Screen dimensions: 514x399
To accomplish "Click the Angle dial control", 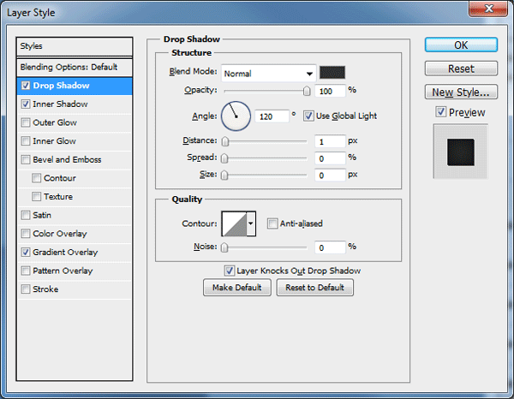I will [236, 116].
